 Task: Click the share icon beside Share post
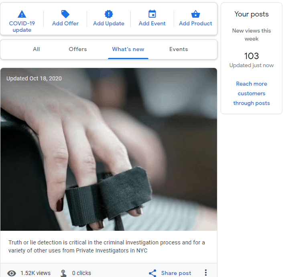152,273
